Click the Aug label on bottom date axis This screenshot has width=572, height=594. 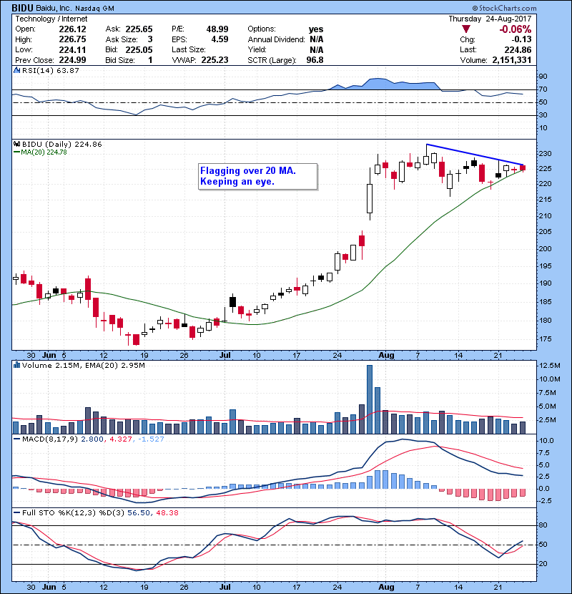point(387,587)
